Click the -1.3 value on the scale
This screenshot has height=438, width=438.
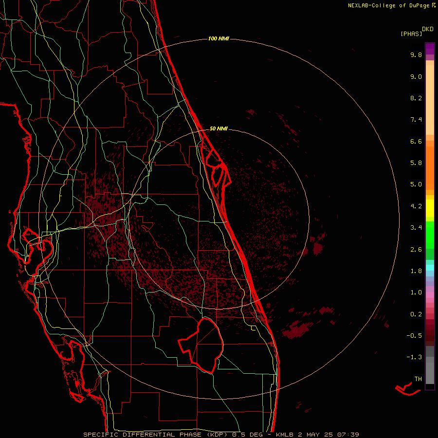click(x=414, y=357)
